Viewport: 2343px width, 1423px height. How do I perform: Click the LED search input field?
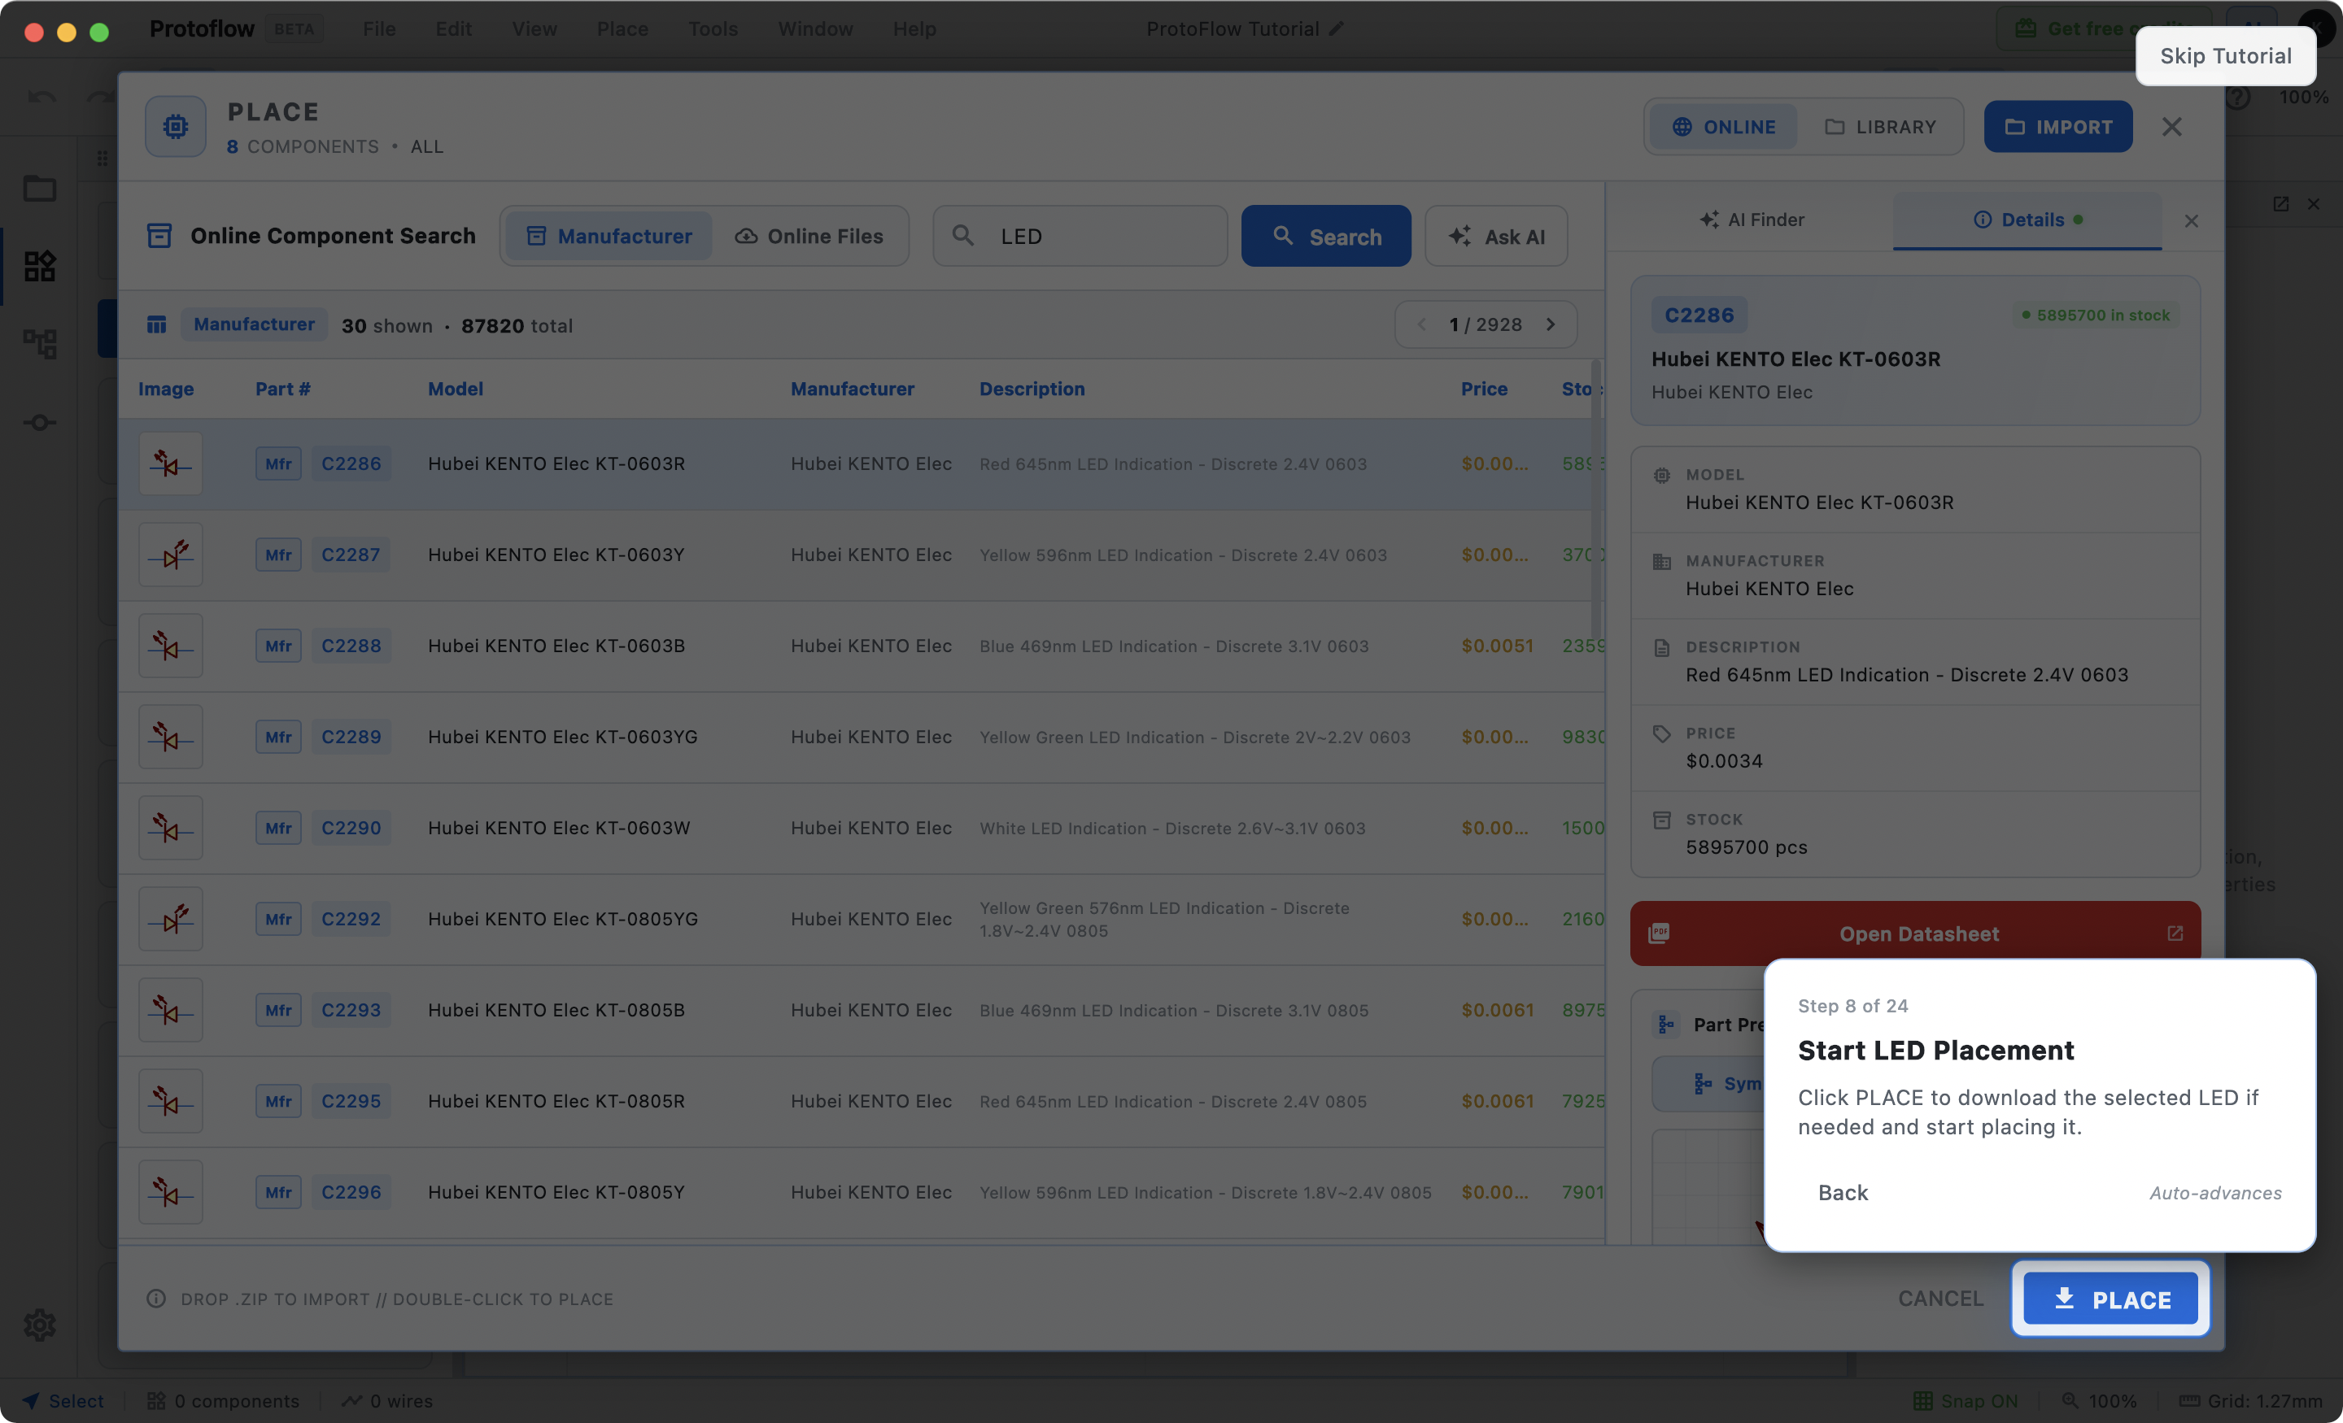pyautogui.click(x=1080, y=236)
